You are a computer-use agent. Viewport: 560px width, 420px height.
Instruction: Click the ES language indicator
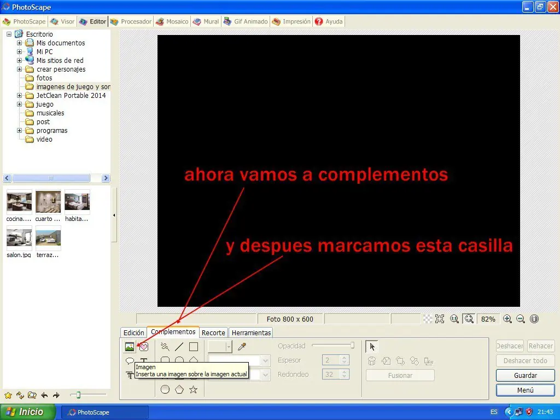tap(494, 412)
